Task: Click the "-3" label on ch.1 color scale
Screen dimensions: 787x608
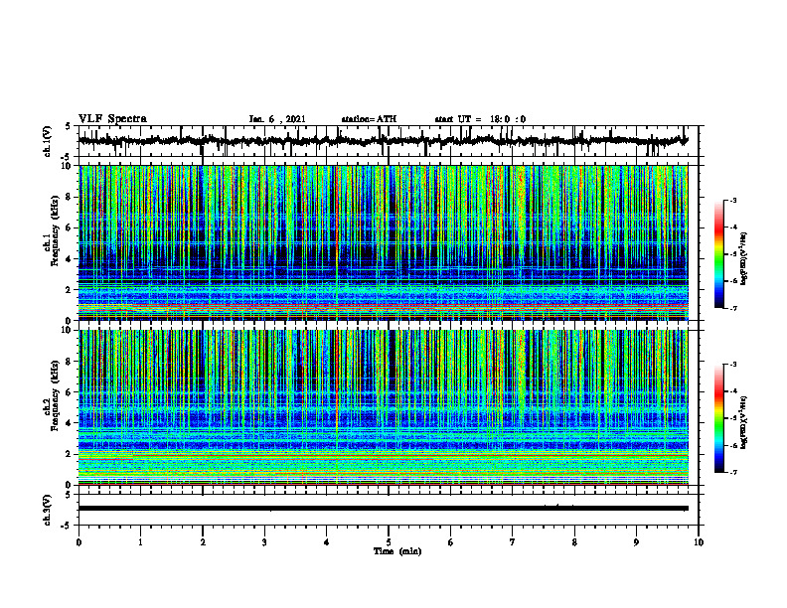Action: point(733,201)
